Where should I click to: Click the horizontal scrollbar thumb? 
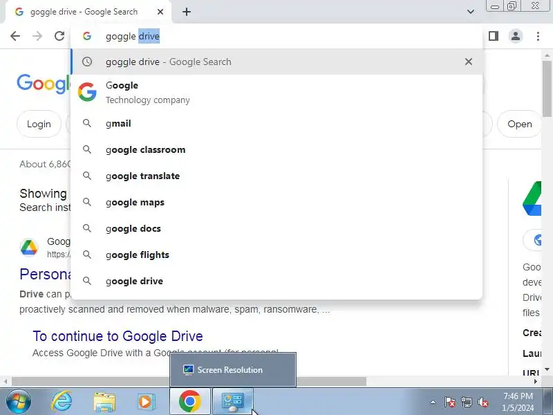(x=189, y=382)
